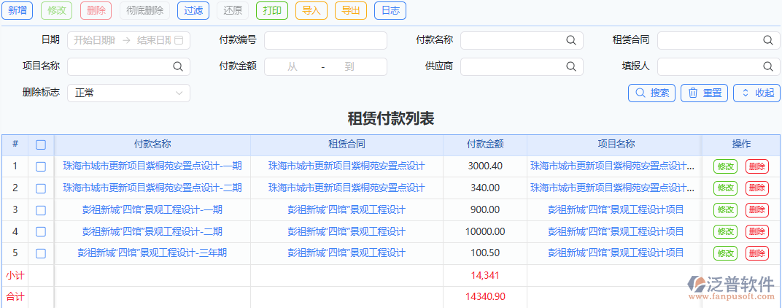The image size is (782, 308).
Task: Click the 新增 button
Action: coord(18,10)
